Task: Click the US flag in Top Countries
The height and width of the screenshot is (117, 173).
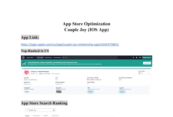Action: [x=88, y=80]
